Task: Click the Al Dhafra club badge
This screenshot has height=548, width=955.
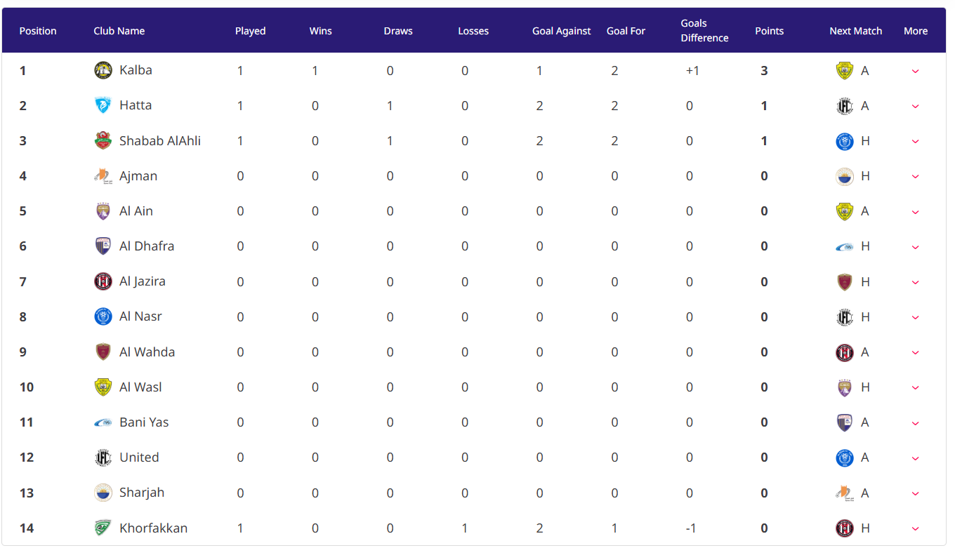Action: click(x=103, y=246)
